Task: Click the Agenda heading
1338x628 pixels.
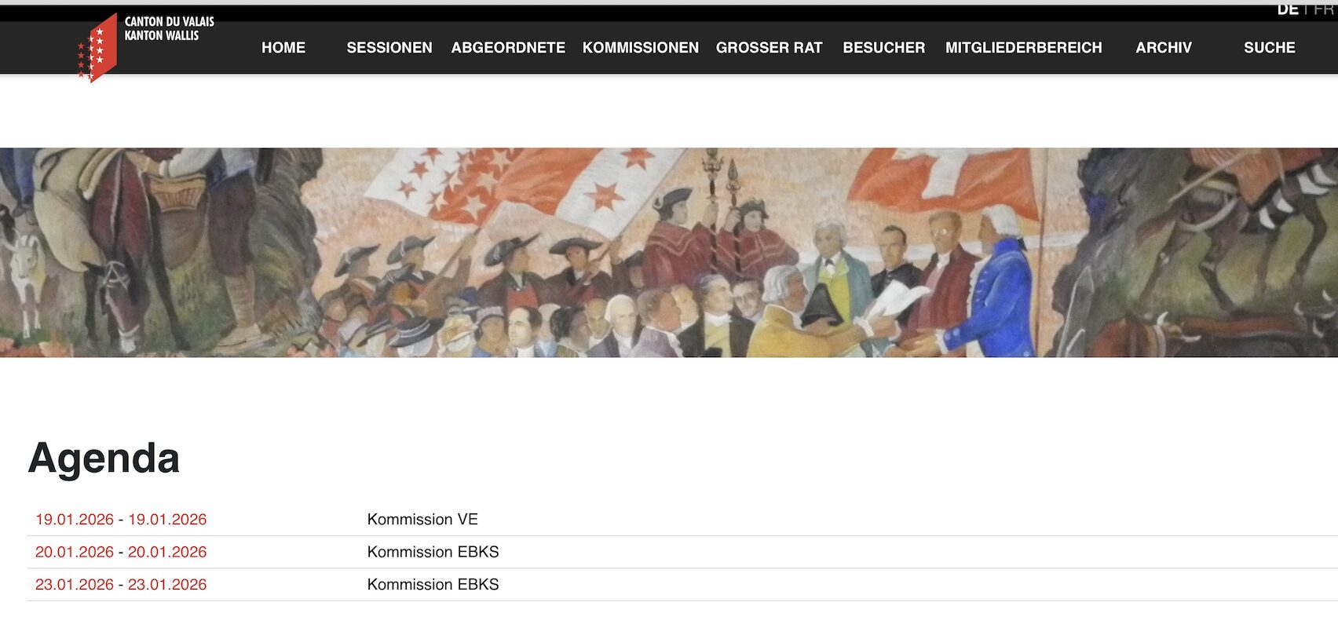Action: 104,458
